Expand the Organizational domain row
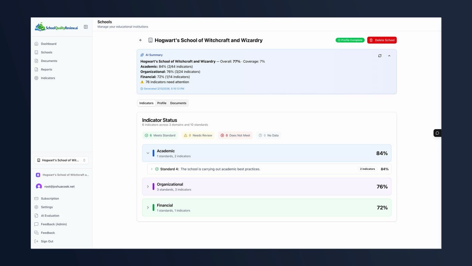The image size is (472, 266). click(148, 187)
